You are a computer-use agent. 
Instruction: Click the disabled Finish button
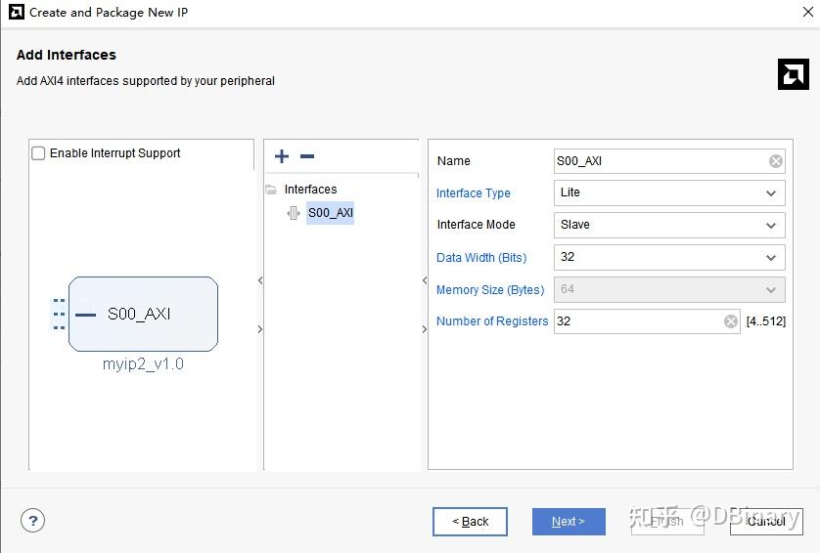(667, 521)
